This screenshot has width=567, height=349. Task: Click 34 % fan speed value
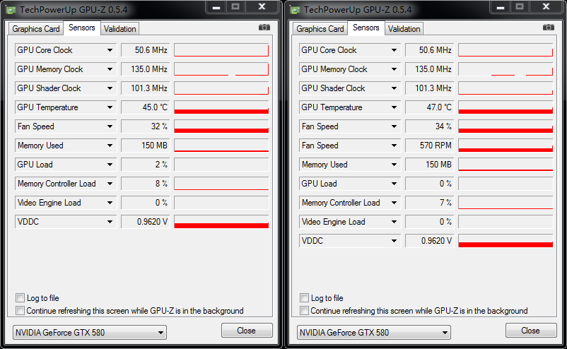(430, 126)
